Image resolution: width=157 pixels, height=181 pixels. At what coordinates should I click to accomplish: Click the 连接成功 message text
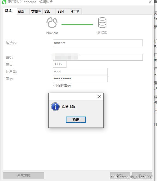[68, 107]
